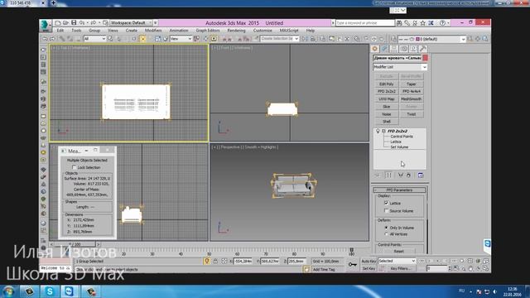
Task: Open the Edit menu
Action: click(60, 31)
